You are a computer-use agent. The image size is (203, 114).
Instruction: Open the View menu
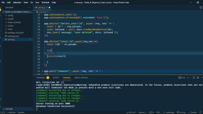(26, 3)
